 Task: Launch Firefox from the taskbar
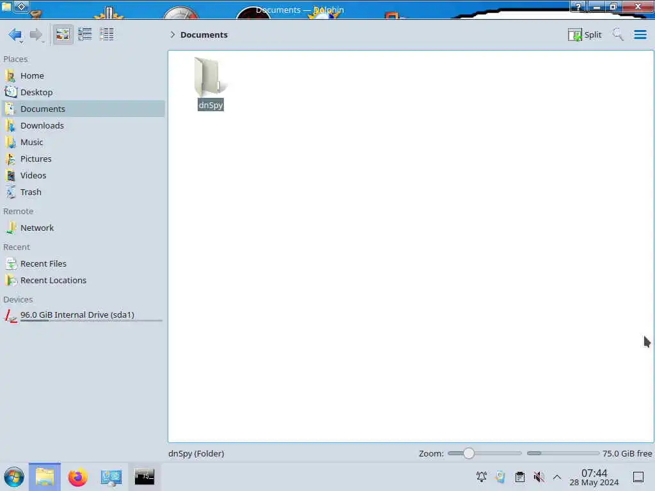[x=77, y=477]
